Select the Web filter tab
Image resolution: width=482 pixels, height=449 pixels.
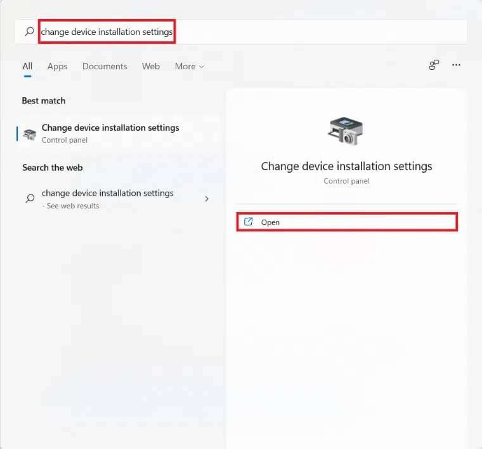[x=151, y=66]
